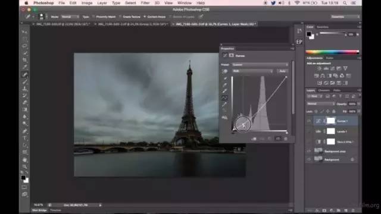Open the Curves Preset dropdown

[x=260, y=65]
